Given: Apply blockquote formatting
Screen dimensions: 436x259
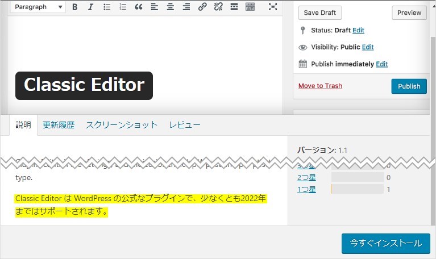Looking at the screenshot, I should click(x=139, y=7).
